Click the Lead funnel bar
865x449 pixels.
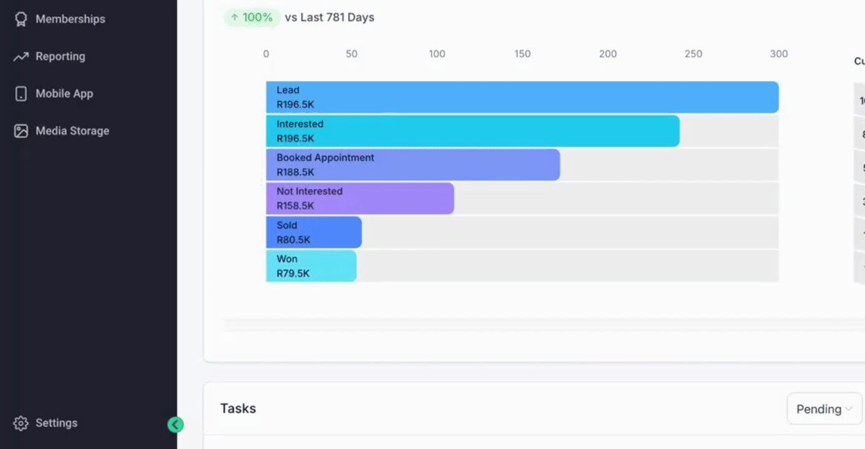click(522, 97)
